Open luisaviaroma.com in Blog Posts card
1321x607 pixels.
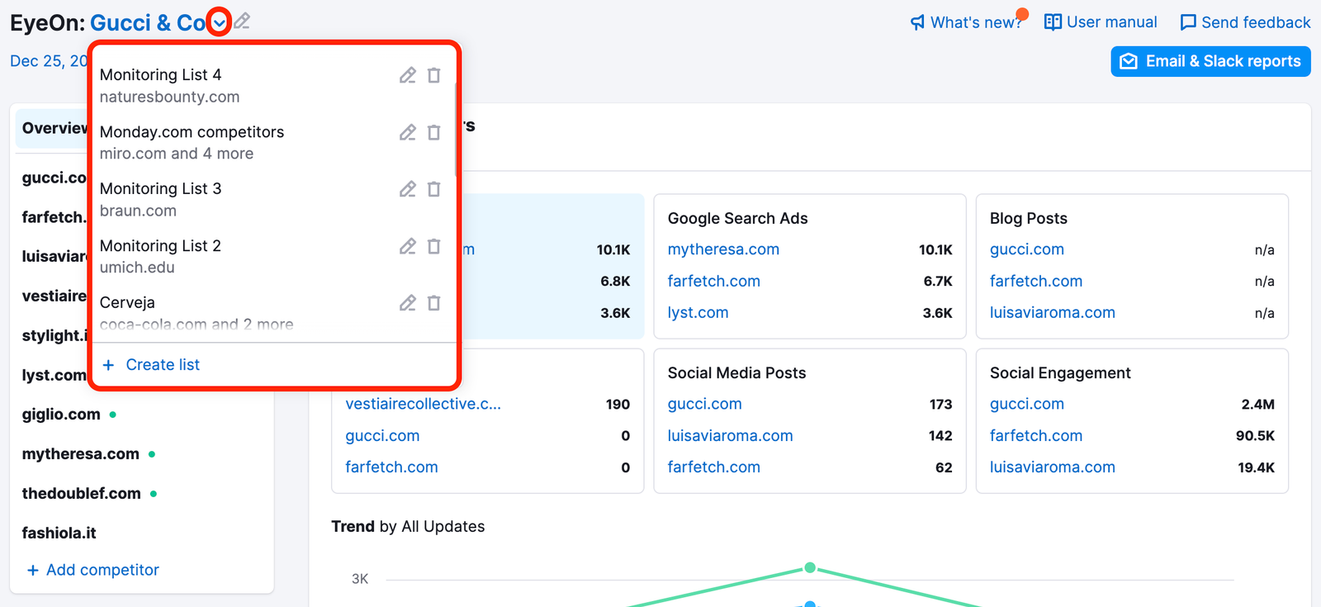(1052, 313)
